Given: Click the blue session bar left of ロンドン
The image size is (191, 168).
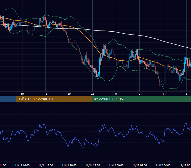Looking at the screenshot, I should tap(8, 99).
